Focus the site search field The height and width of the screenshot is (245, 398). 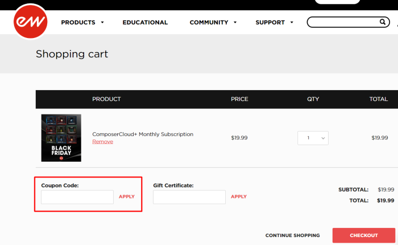(x=348, y=22)
